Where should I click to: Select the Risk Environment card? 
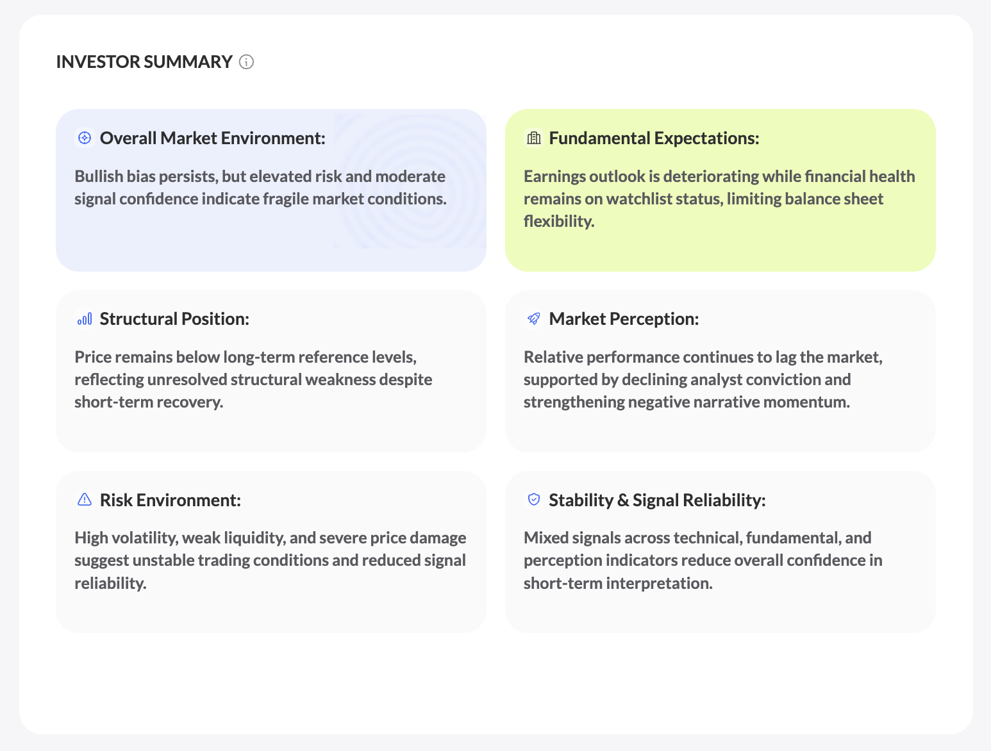(x=271, y=551)
